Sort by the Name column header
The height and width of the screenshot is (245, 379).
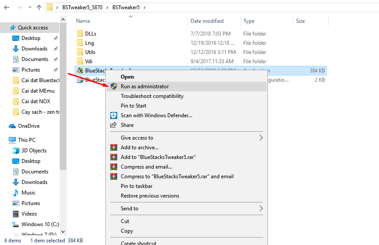(83, 21)
